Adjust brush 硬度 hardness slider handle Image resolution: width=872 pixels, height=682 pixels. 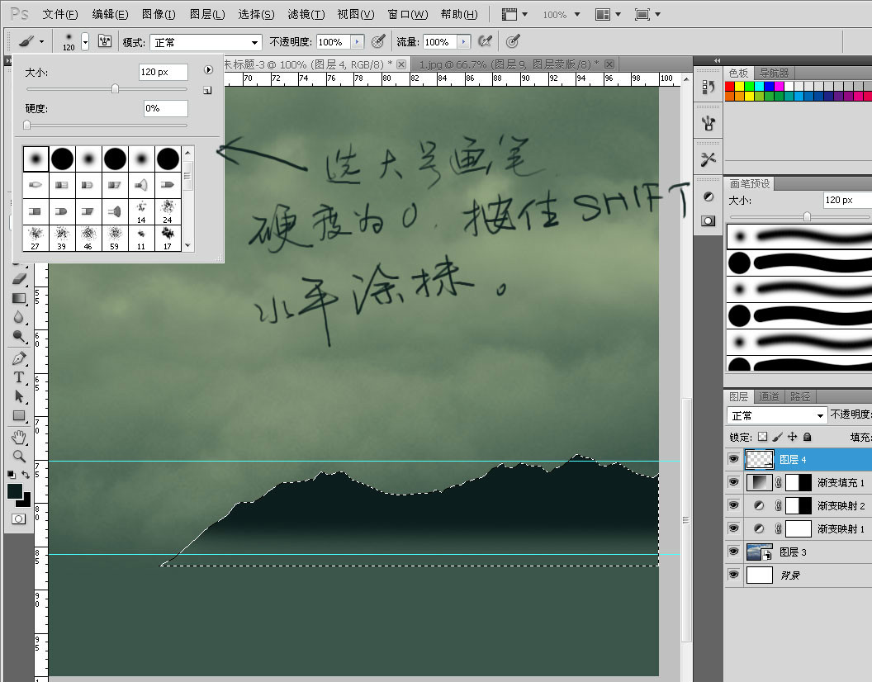pos(26,126)
